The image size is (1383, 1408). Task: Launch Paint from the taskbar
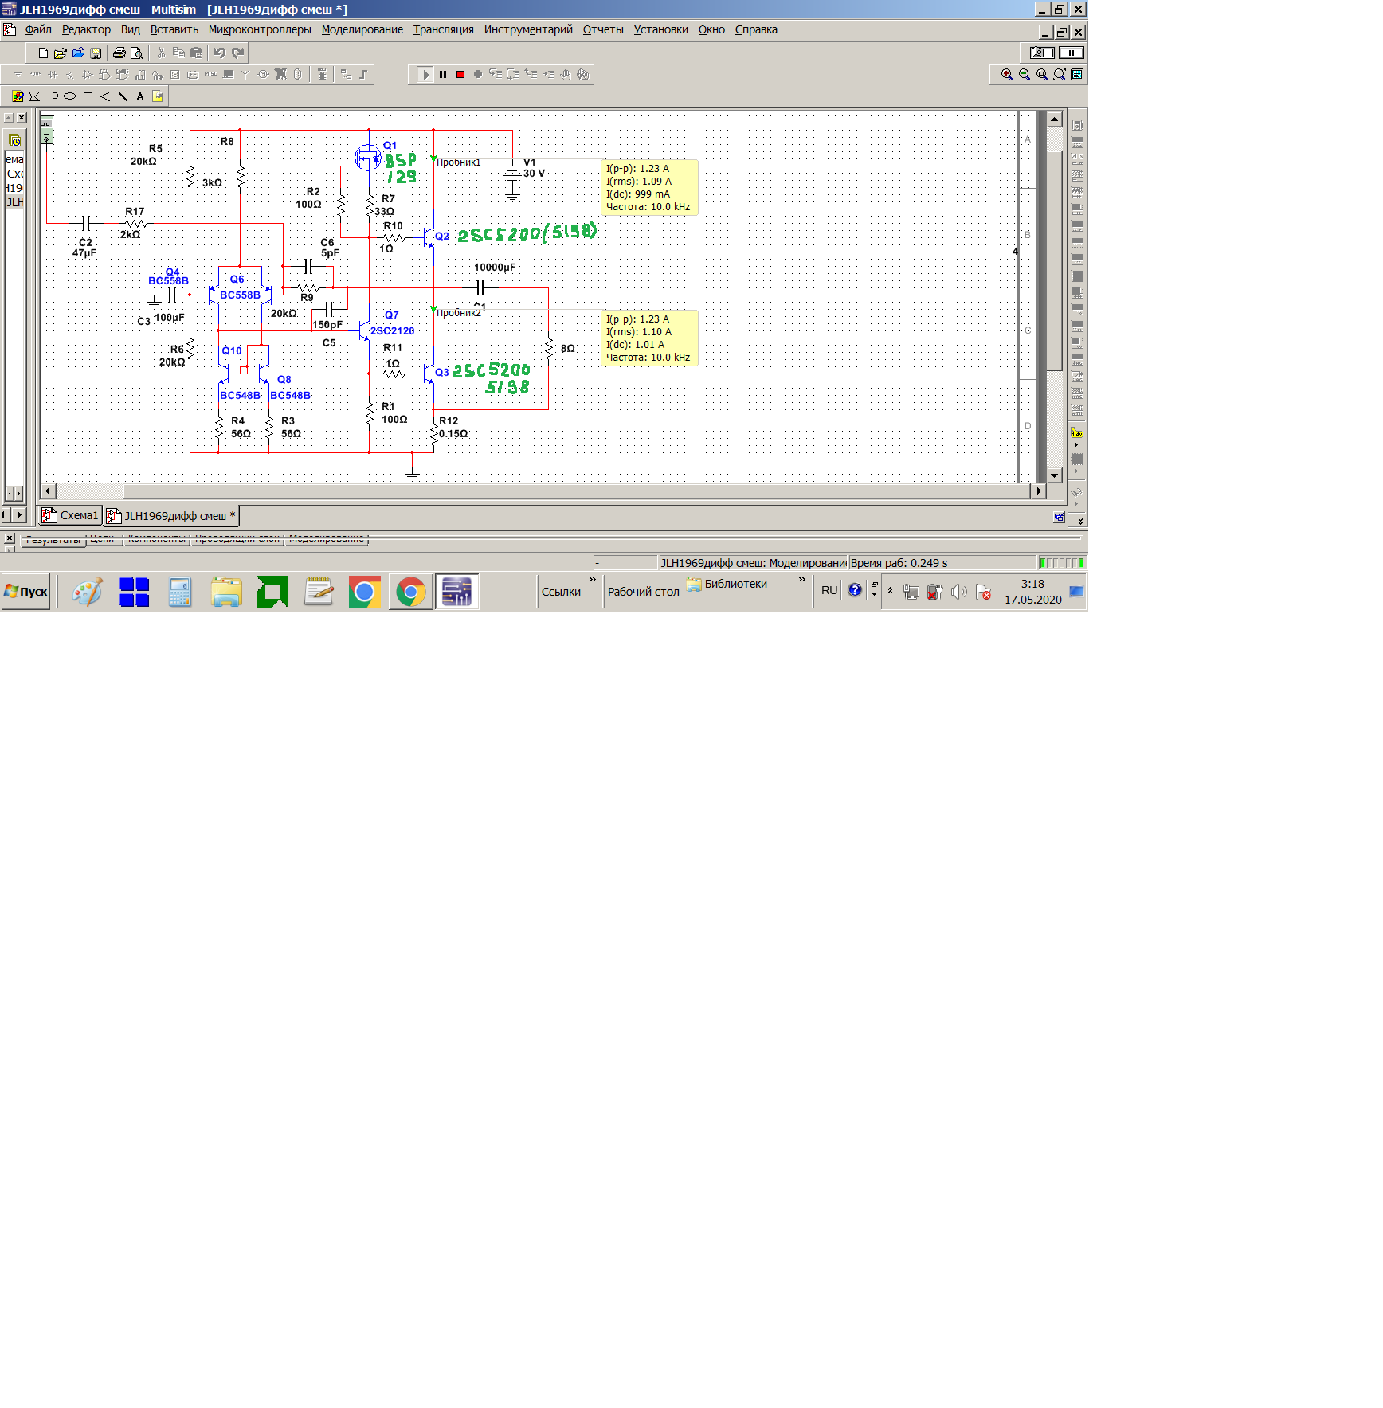point(88,592)
